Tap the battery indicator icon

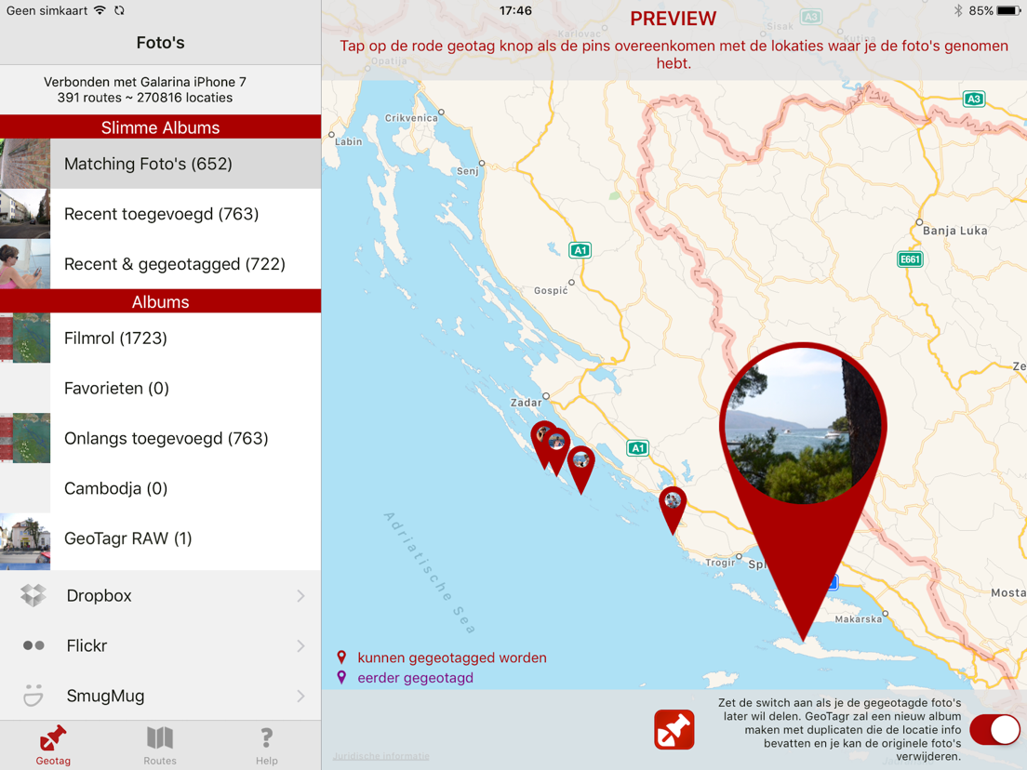tap(1008, 10)
